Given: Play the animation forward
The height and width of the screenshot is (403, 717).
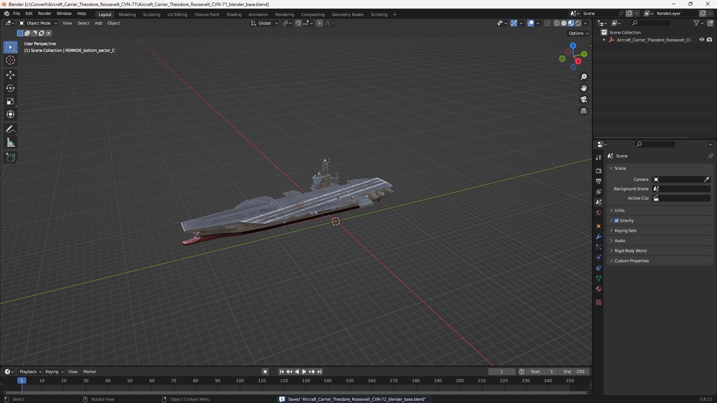Looking at the screenshot, I should pyautogui.click(x=304, y=372).
